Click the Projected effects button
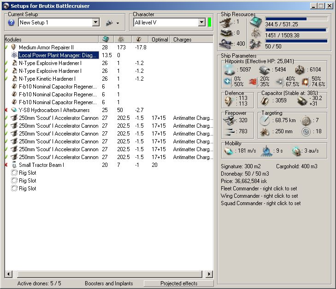 [x=178, y=283]
